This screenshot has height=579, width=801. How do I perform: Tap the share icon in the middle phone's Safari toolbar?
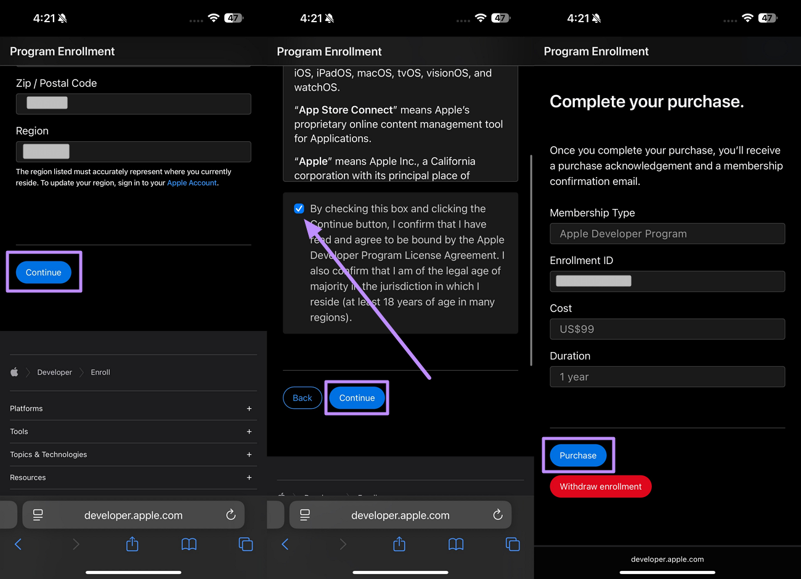(399, 544)
